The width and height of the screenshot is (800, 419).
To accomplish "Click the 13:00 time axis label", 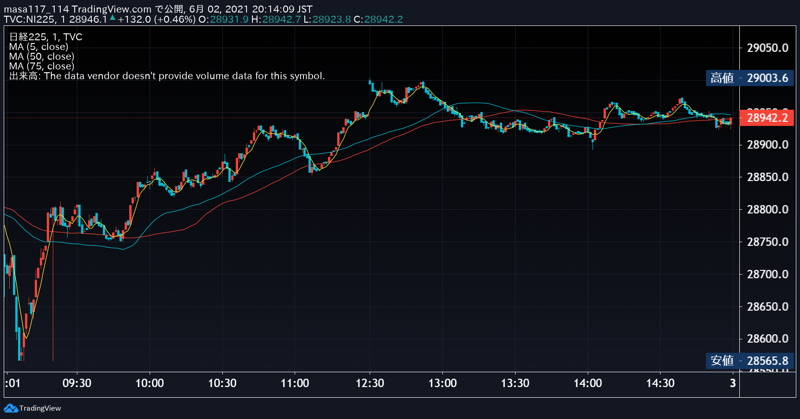I will tap(442, 383).
